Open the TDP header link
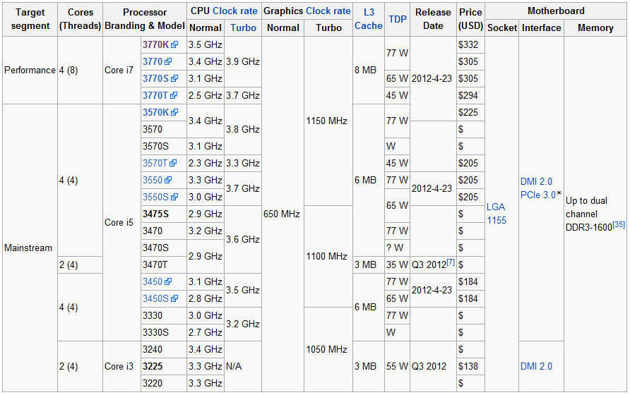The image size is (630, 395). coord(398,19)
